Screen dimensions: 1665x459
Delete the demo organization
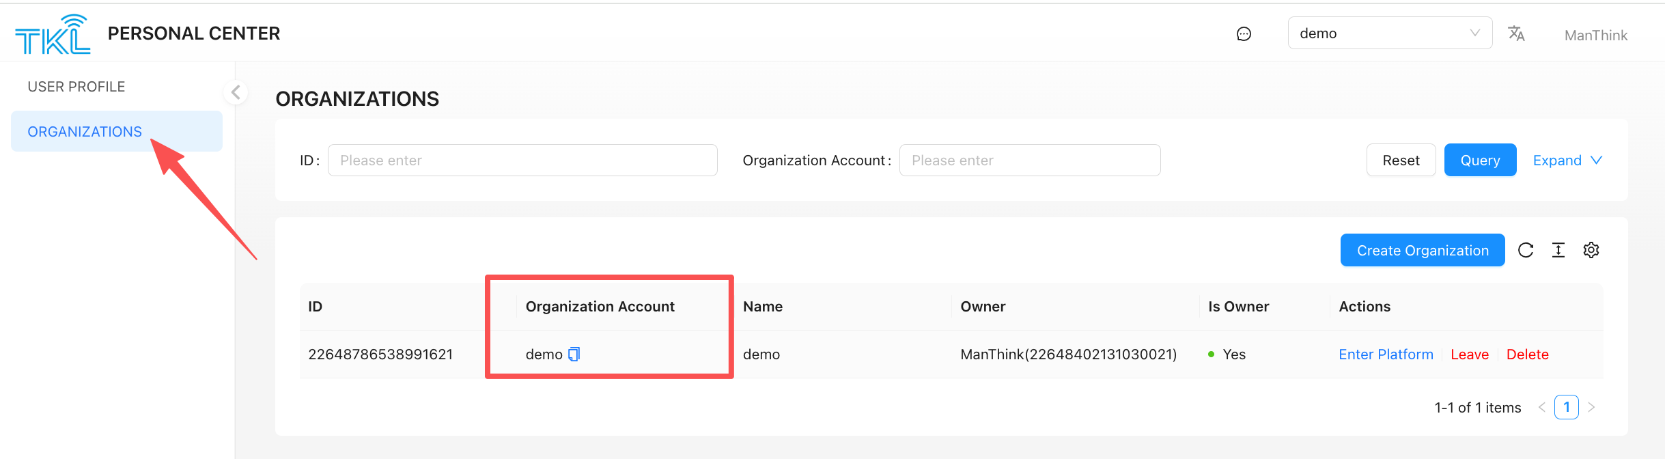(1527, 354)
